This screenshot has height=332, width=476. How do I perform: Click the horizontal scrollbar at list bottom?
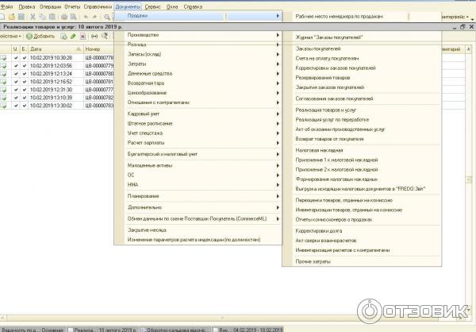click(222, 318)
